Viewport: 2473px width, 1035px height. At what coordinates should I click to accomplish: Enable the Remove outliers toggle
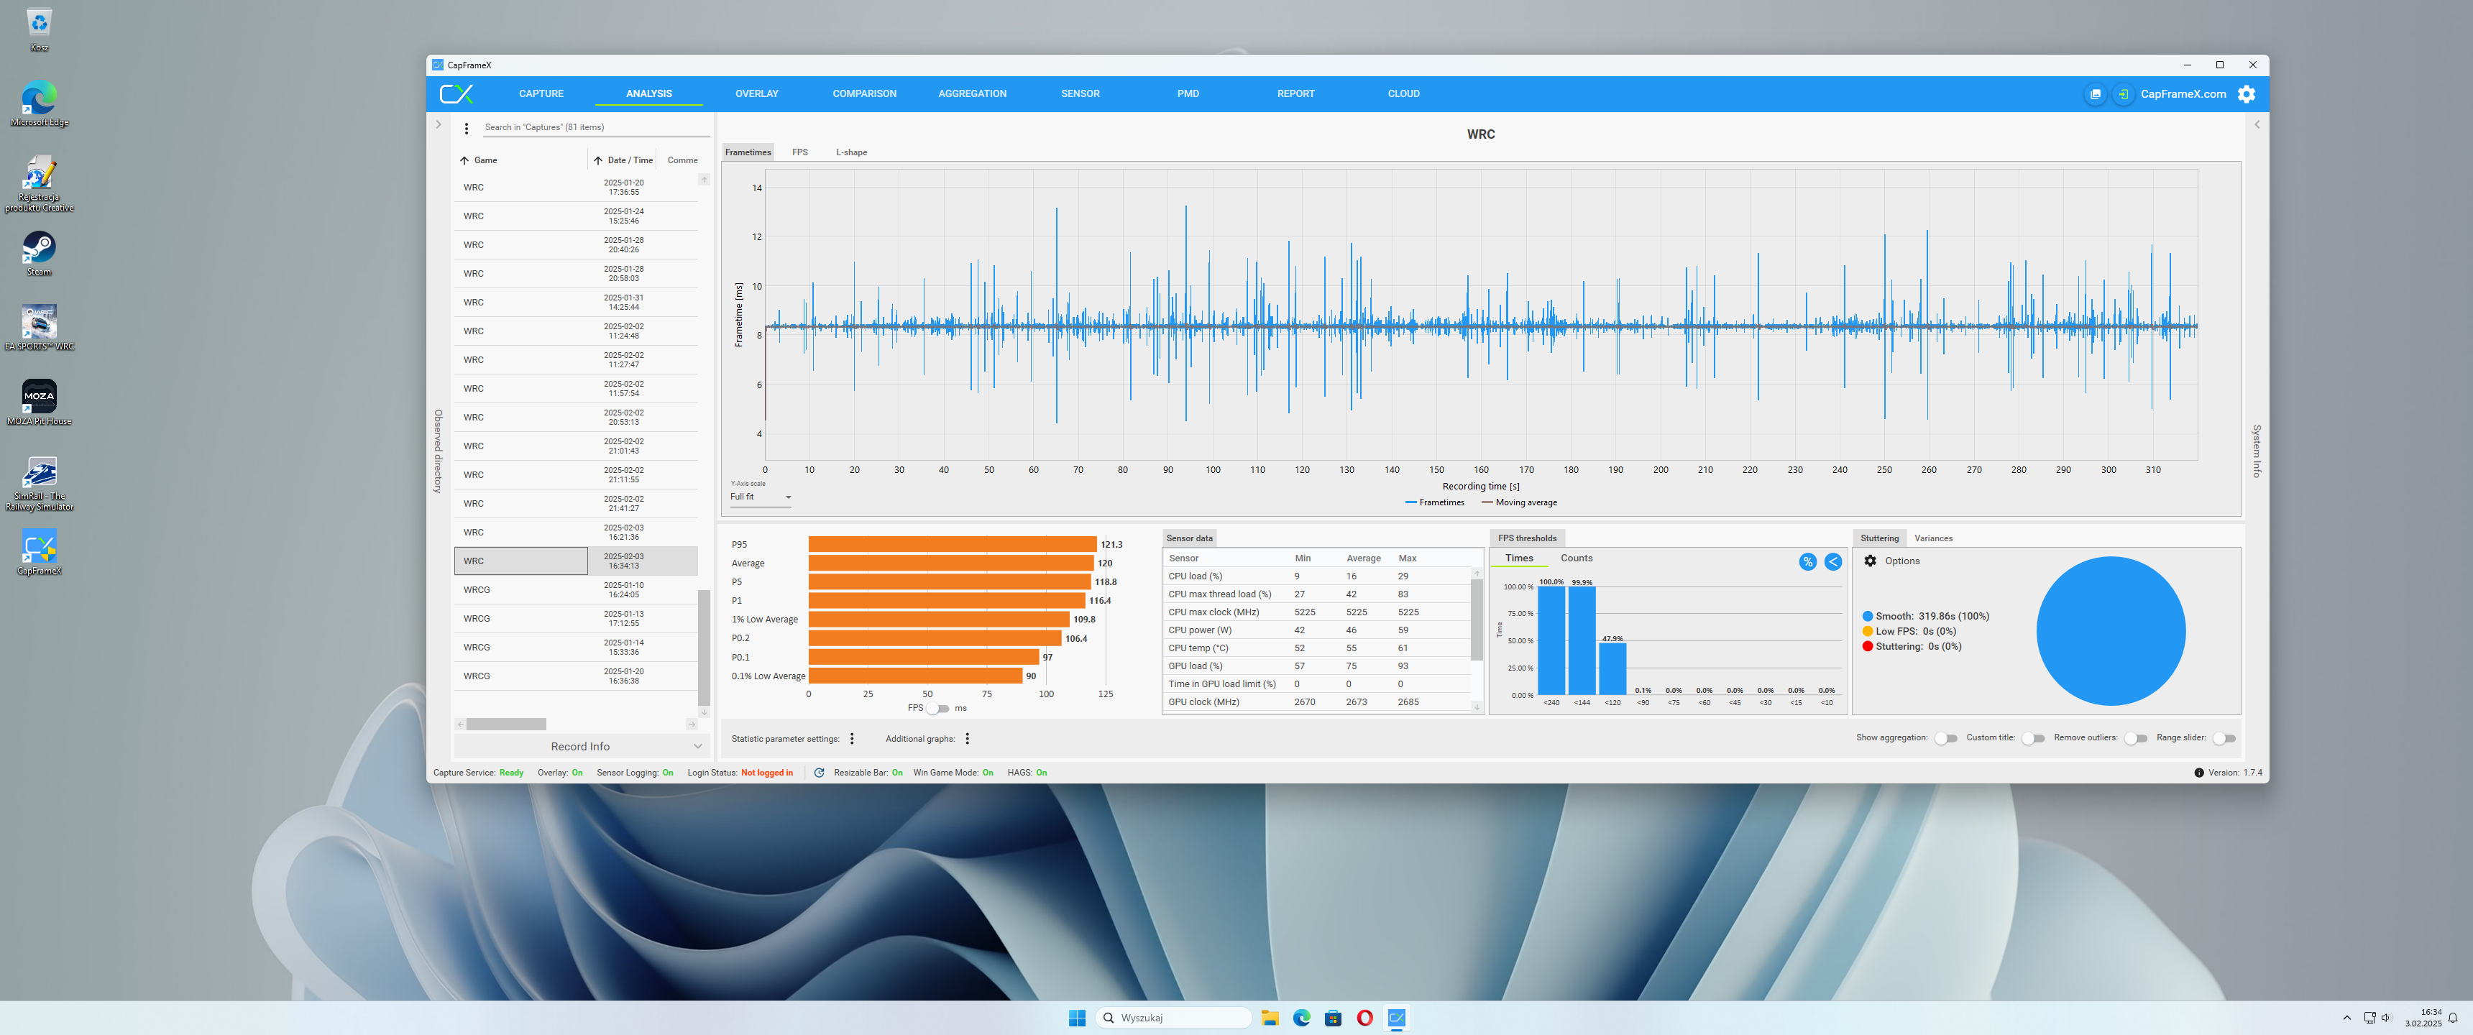coord(2135,738)
